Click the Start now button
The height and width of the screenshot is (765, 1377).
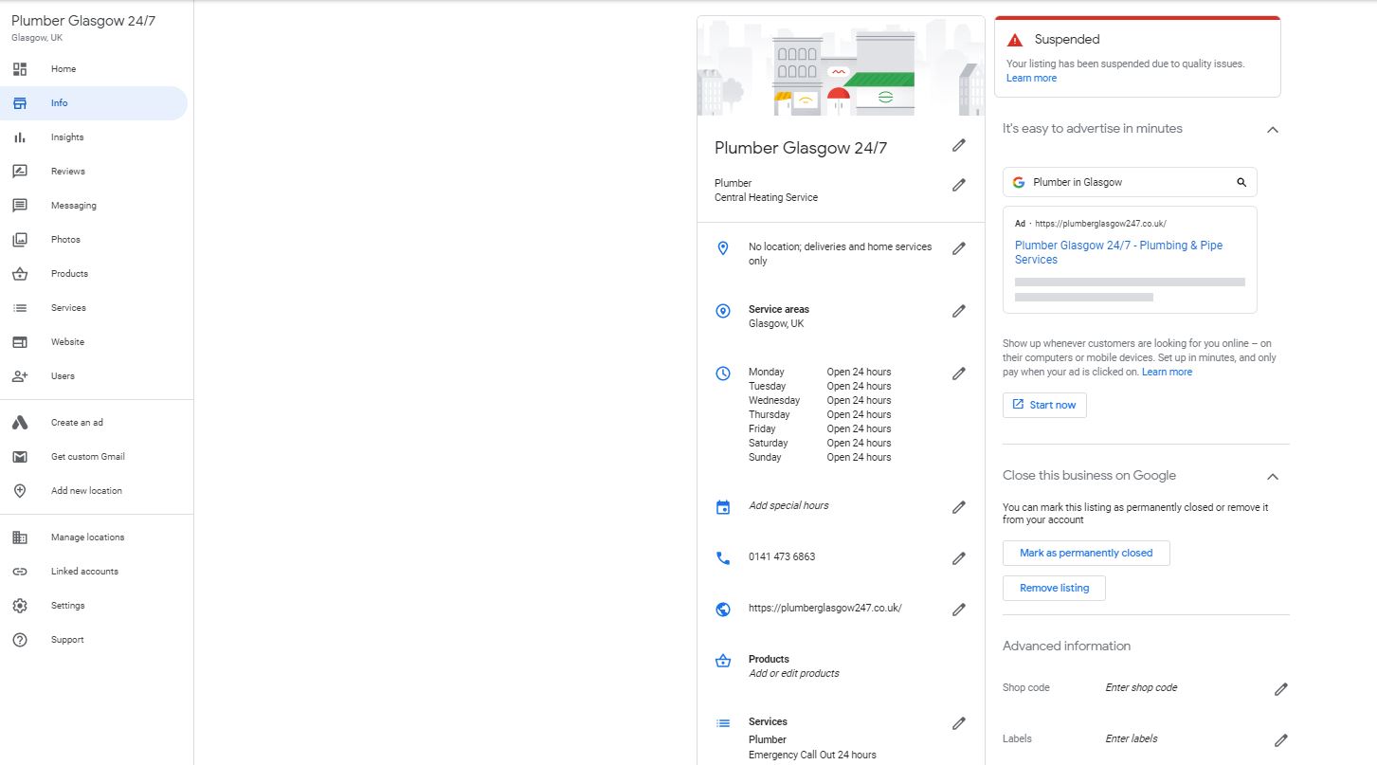pos(1044,405)
